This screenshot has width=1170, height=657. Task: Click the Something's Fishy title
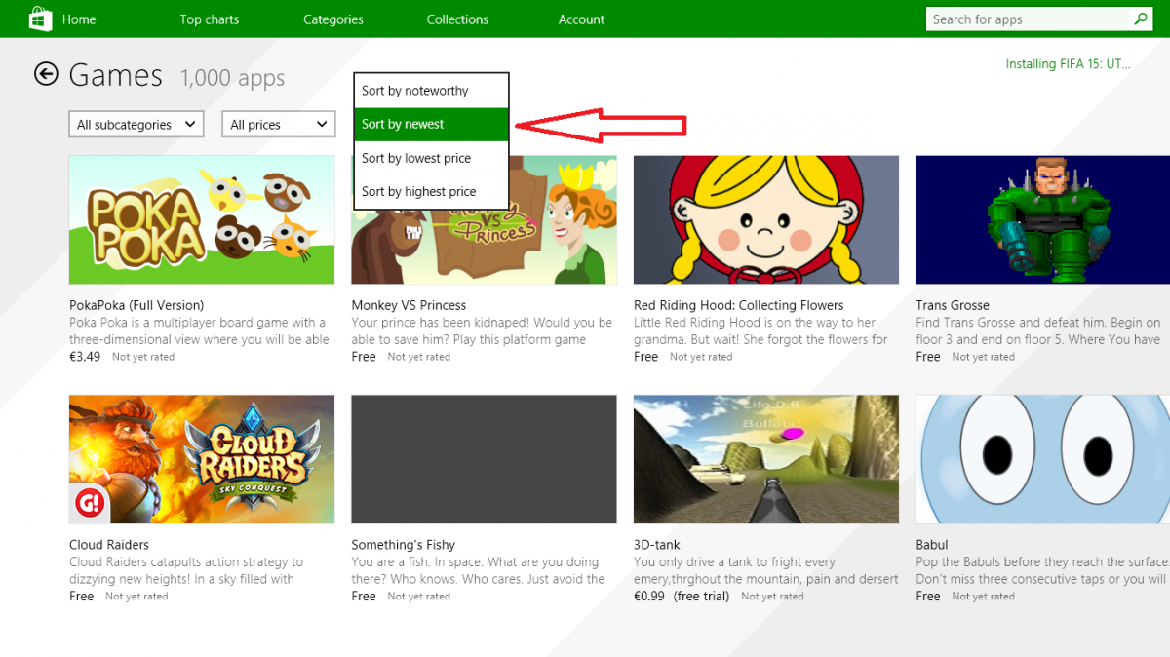[404, 545]
